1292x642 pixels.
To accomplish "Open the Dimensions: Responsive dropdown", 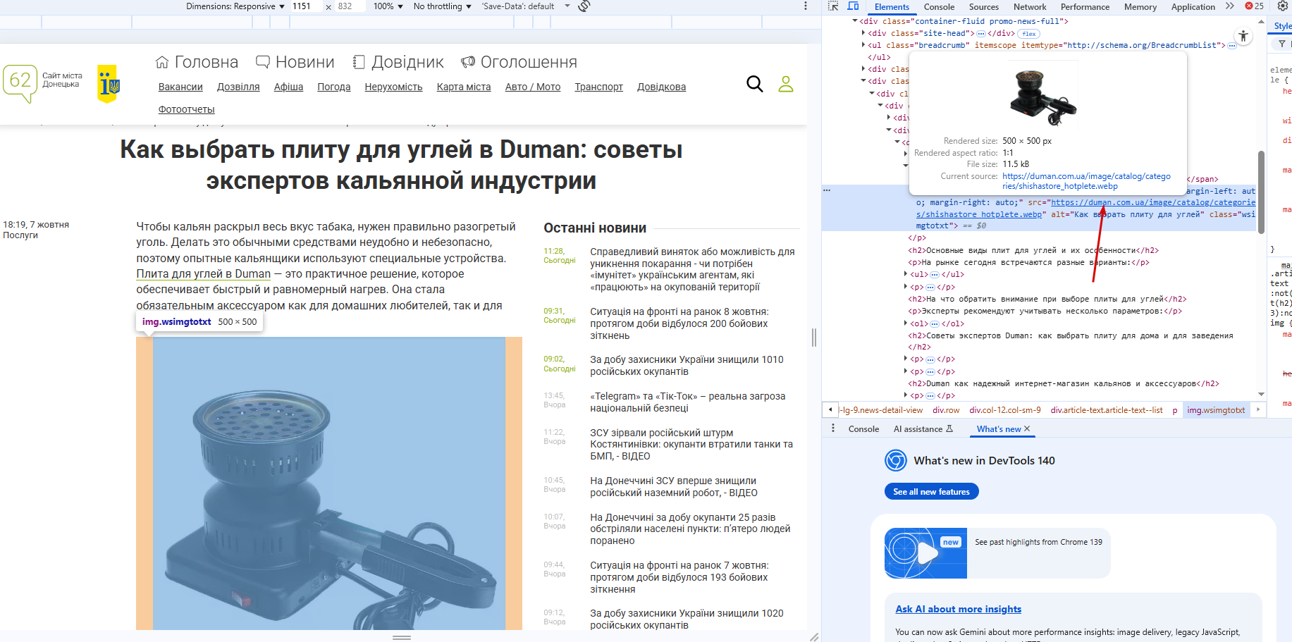I will [235, 6].
